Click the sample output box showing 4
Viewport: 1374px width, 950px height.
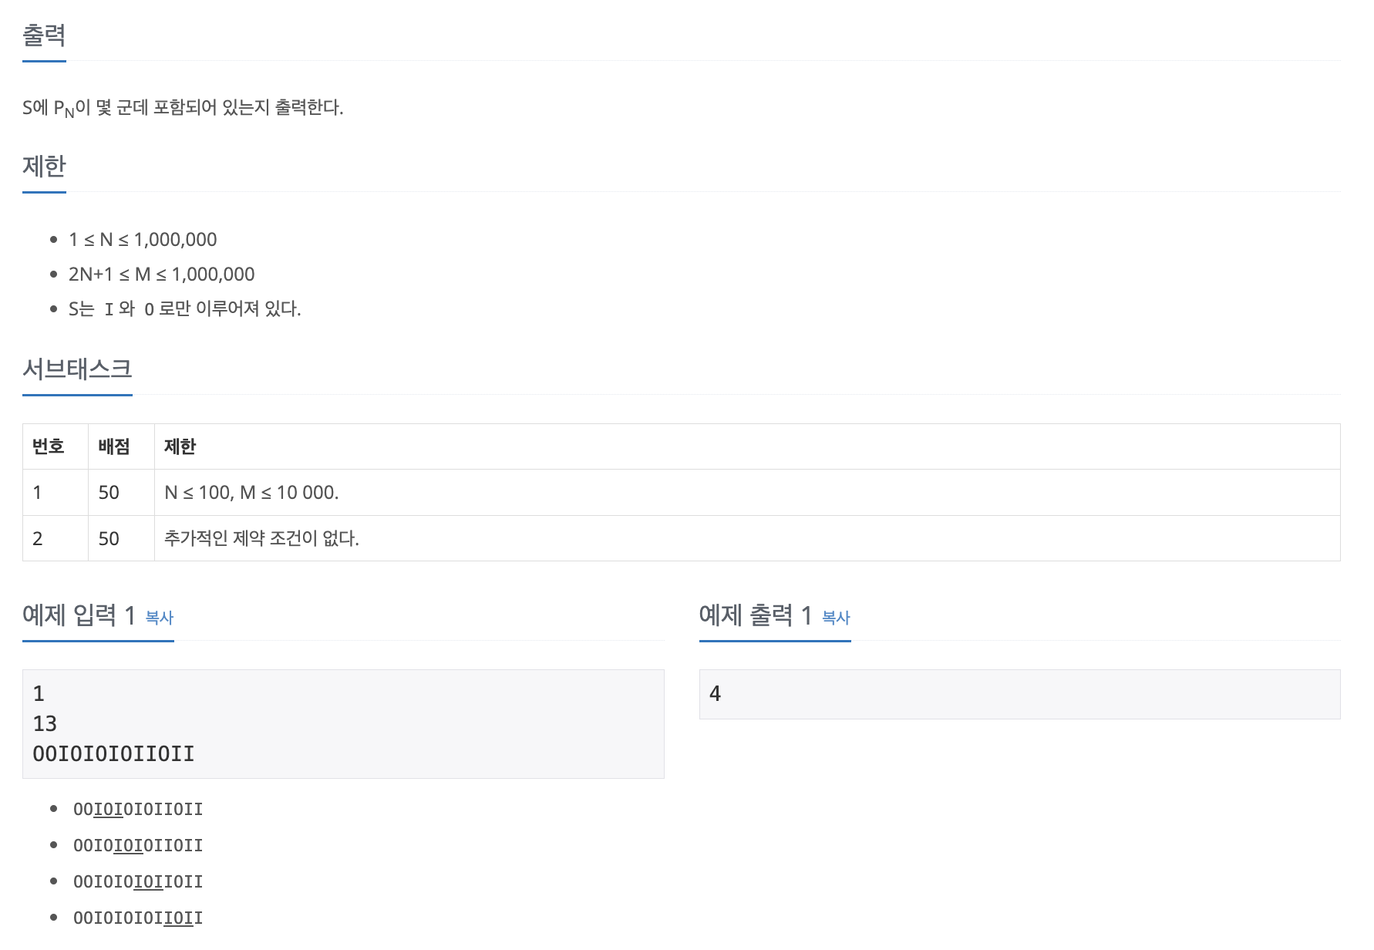(1019, 694)
